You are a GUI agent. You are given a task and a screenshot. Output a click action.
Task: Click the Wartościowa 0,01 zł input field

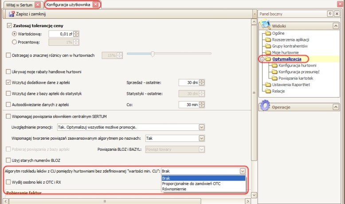click(61, 34)
